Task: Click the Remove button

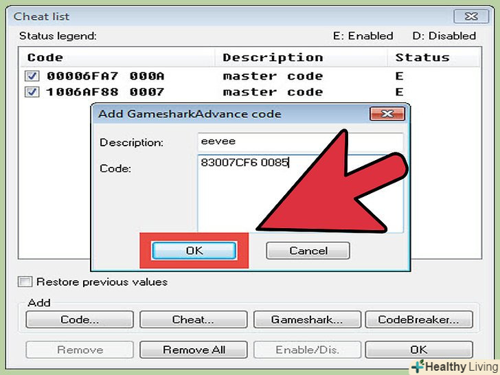Action: 80,350
